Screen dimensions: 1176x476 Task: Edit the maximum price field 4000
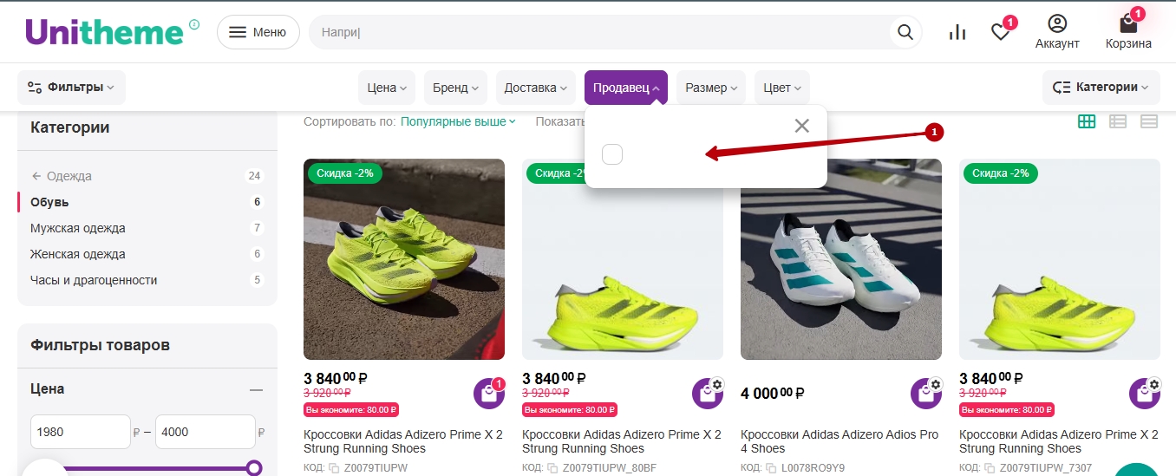coord(205,432)
